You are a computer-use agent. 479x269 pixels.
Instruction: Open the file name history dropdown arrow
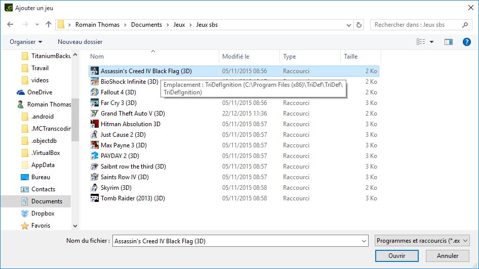pos(364,241)
